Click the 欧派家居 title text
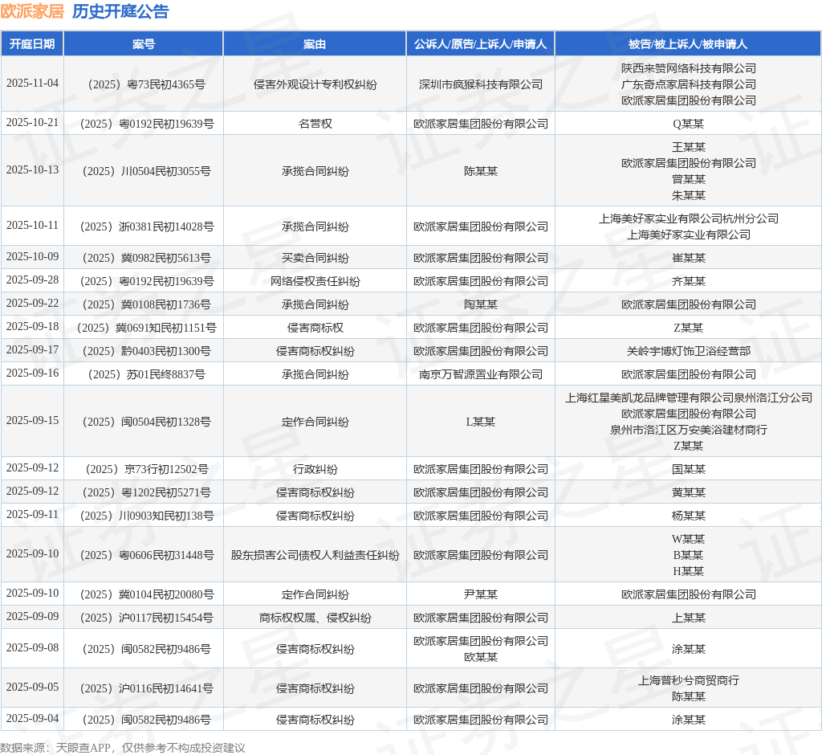This screenshot has height=755, width=822. 32,11
